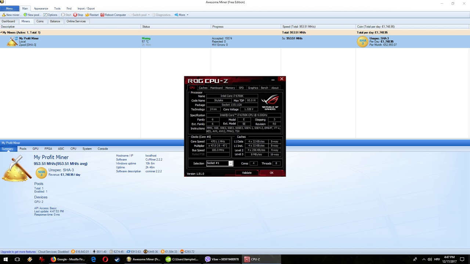Switch to the Coins tab
Viewport: 470px width, 264px height.
(x=40, y=21)
